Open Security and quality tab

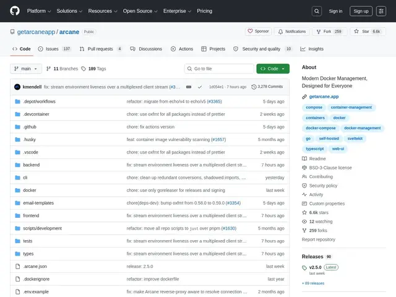[262, 49]
